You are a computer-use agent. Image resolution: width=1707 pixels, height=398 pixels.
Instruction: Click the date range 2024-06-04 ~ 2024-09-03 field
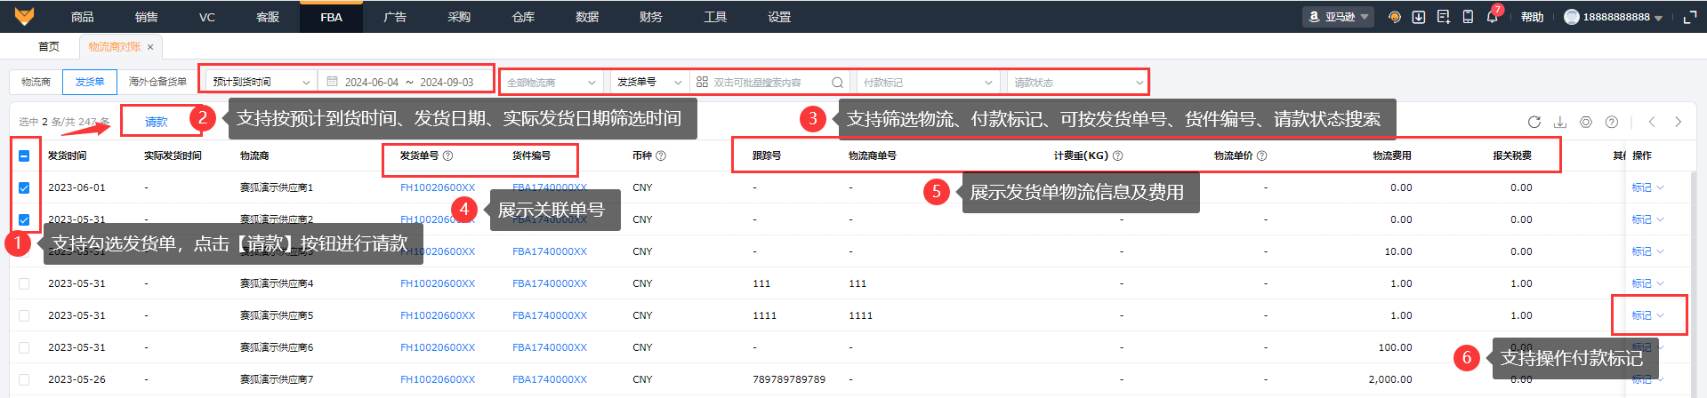pyautogui.click(x=406, y=82)
